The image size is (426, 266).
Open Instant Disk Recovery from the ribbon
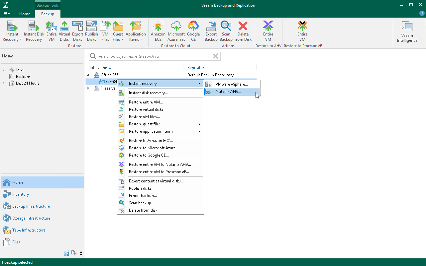pyautogui.click(x=34, y=31)
